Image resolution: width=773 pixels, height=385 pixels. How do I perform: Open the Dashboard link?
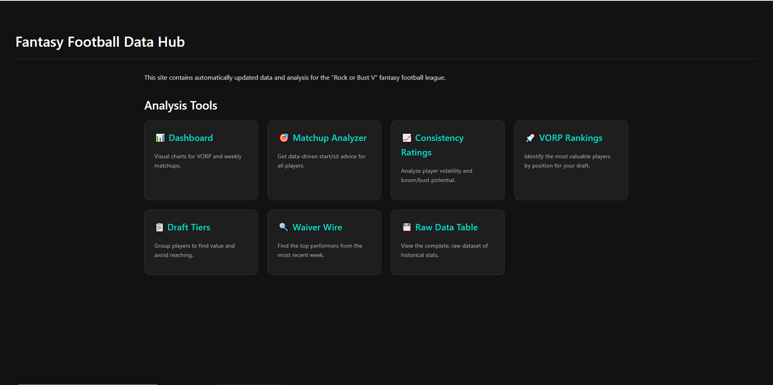pyautogui.click(x=191, y=138)
